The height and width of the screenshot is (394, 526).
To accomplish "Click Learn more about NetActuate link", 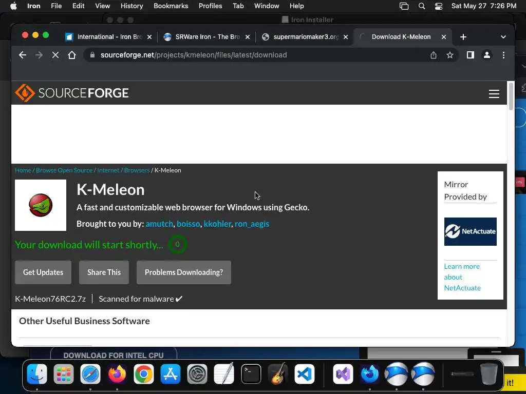I will pos(462,277).
